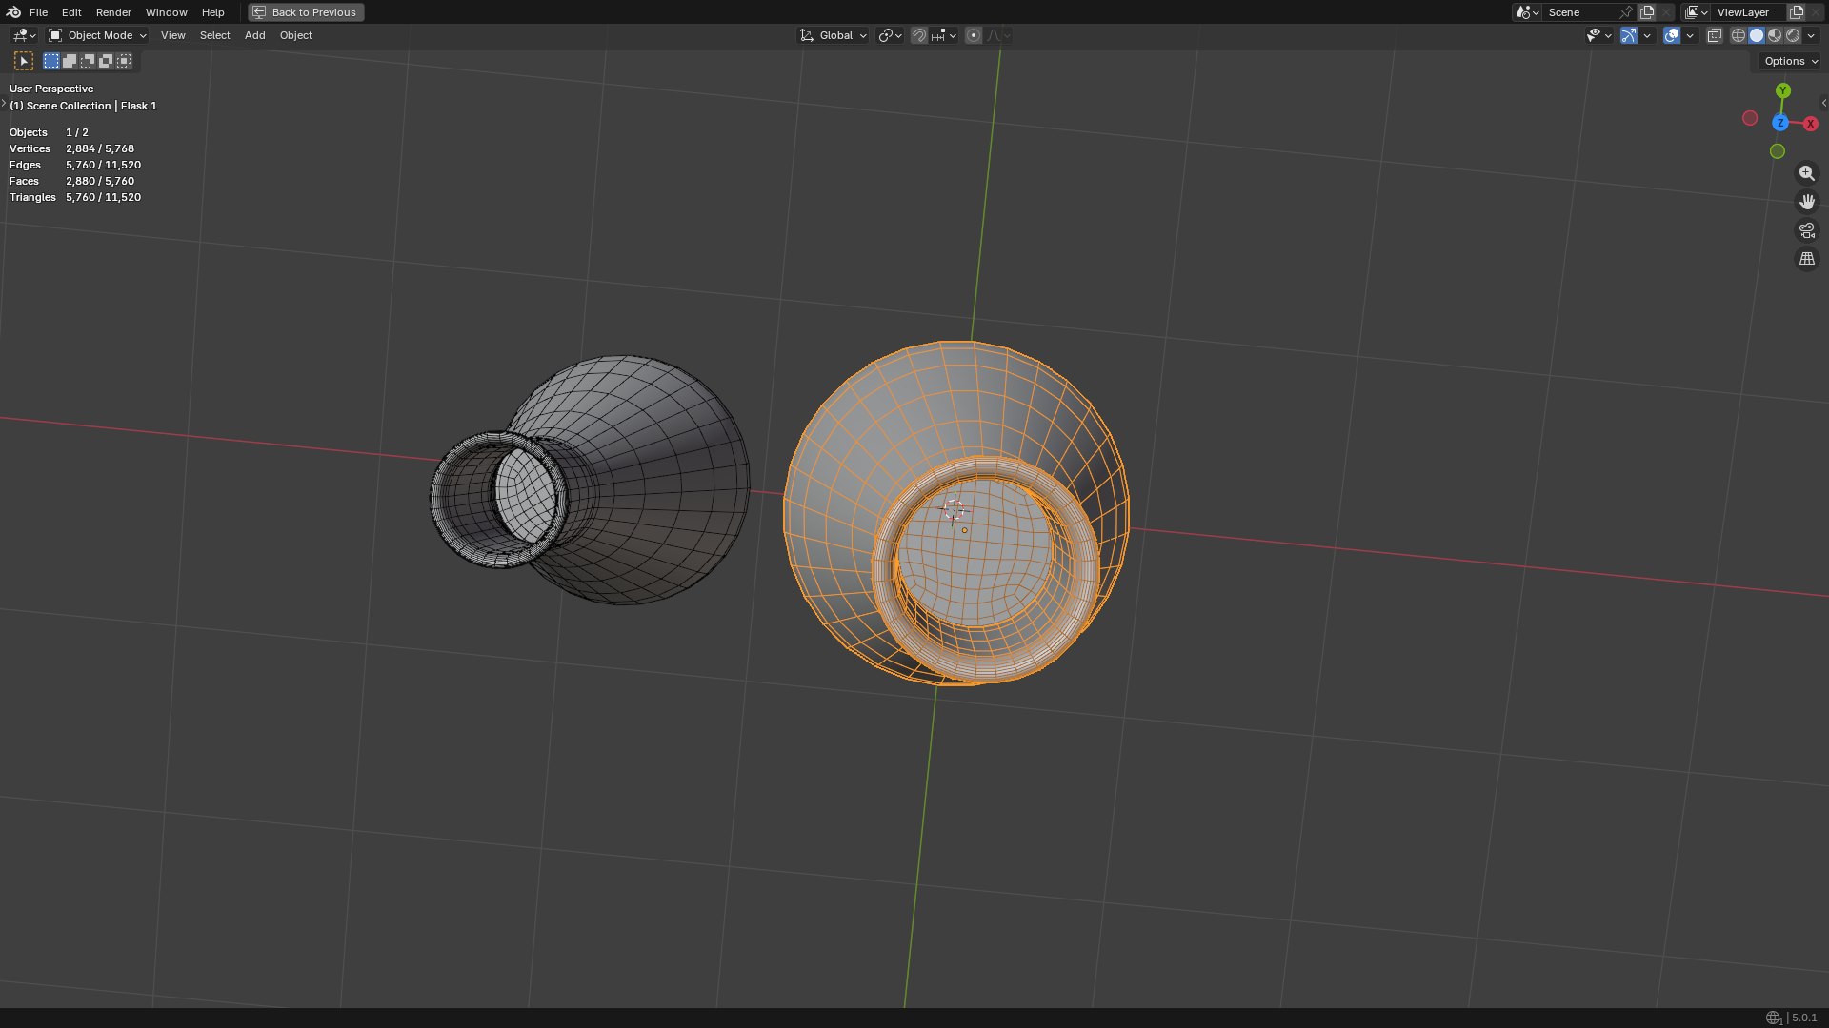Toggle proportional editing
This screenshot has height=1028, width=1829.
[973, 35]
